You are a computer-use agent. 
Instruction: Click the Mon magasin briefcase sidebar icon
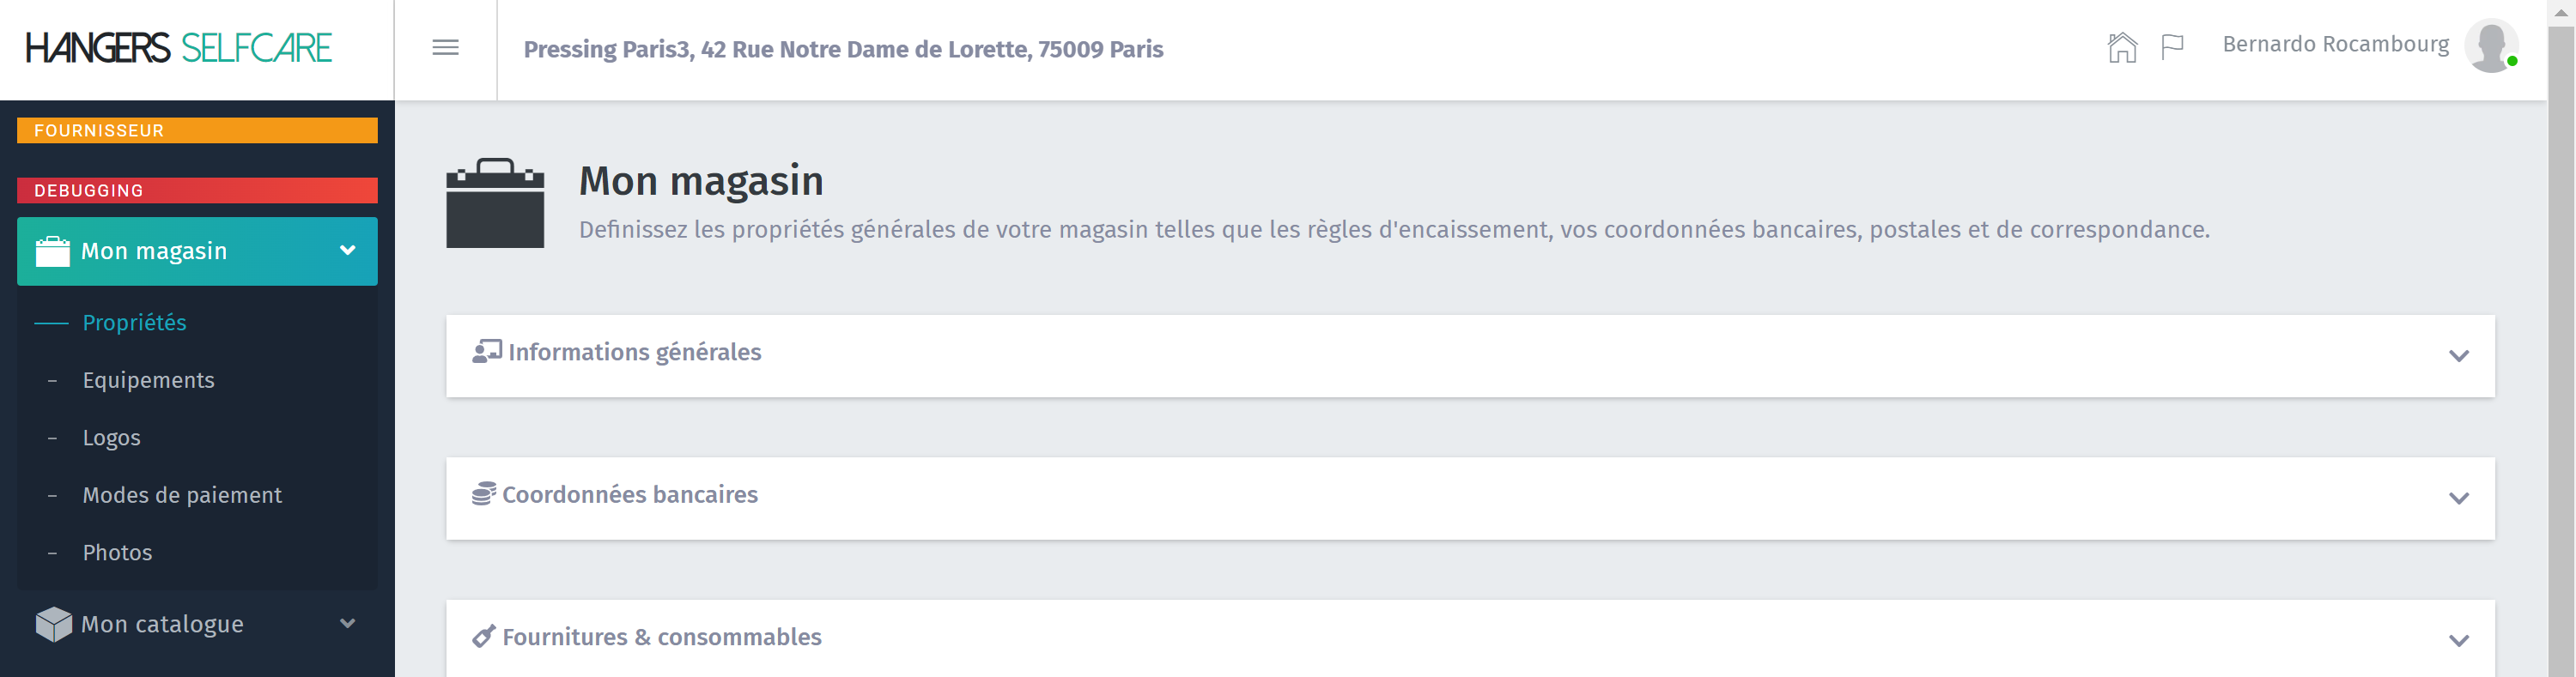tap(53, 251)
